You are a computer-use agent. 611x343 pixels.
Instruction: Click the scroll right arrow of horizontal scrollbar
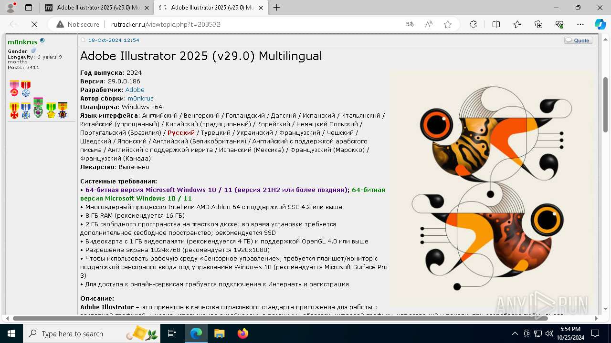(597, 318)
